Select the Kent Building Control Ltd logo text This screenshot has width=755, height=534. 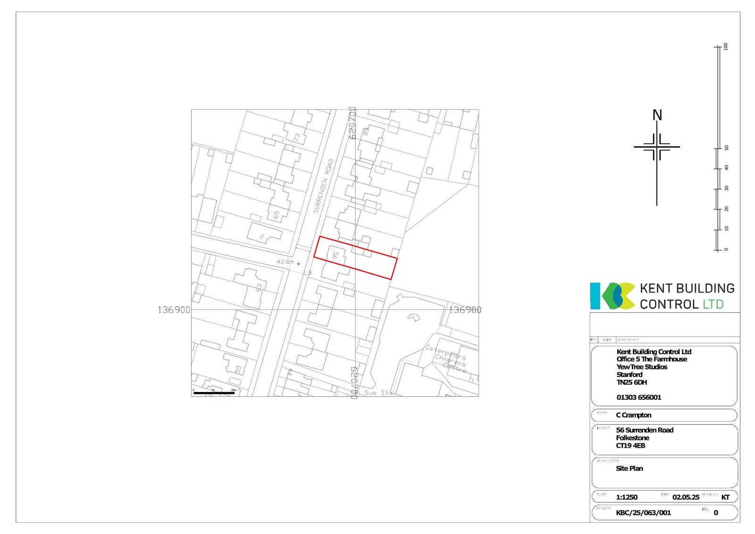(687, 296)
